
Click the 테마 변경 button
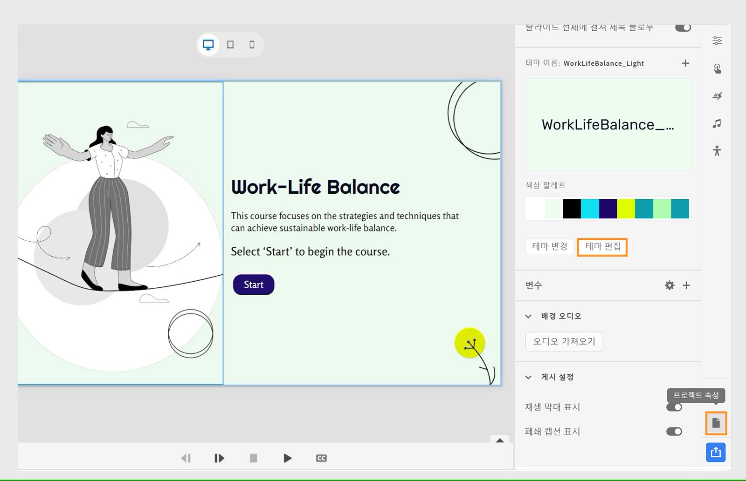pos(550,247)
